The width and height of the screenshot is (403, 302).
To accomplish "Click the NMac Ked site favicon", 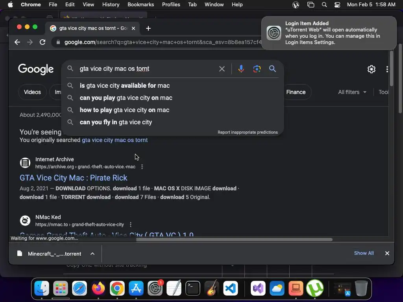I will point(25,221).
